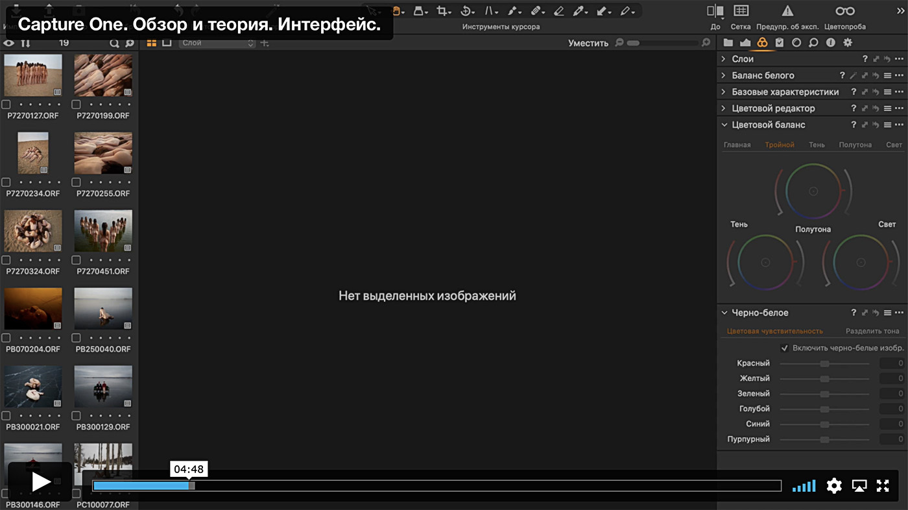Select the Loupe cursor tool

418,11
